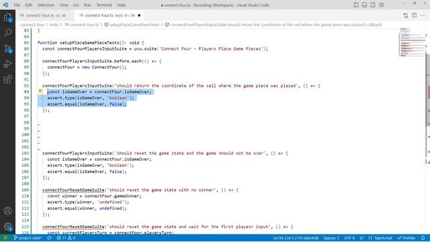Viewport: 430px width, 242px height.
Task: Open the notifications bell
Action: pyautogui.click(x=423, y=238)
